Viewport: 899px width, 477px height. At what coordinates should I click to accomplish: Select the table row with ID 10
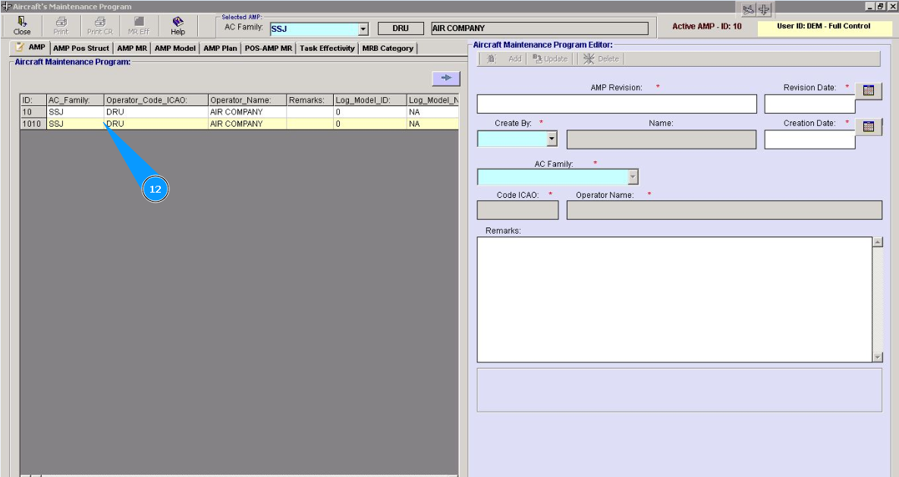point(239,111)
